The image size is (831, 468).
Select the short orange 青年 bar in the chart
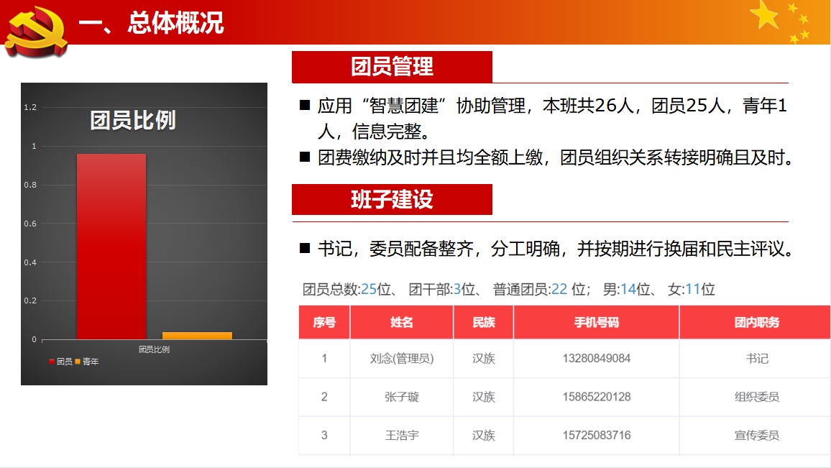(x=197, y=335)
